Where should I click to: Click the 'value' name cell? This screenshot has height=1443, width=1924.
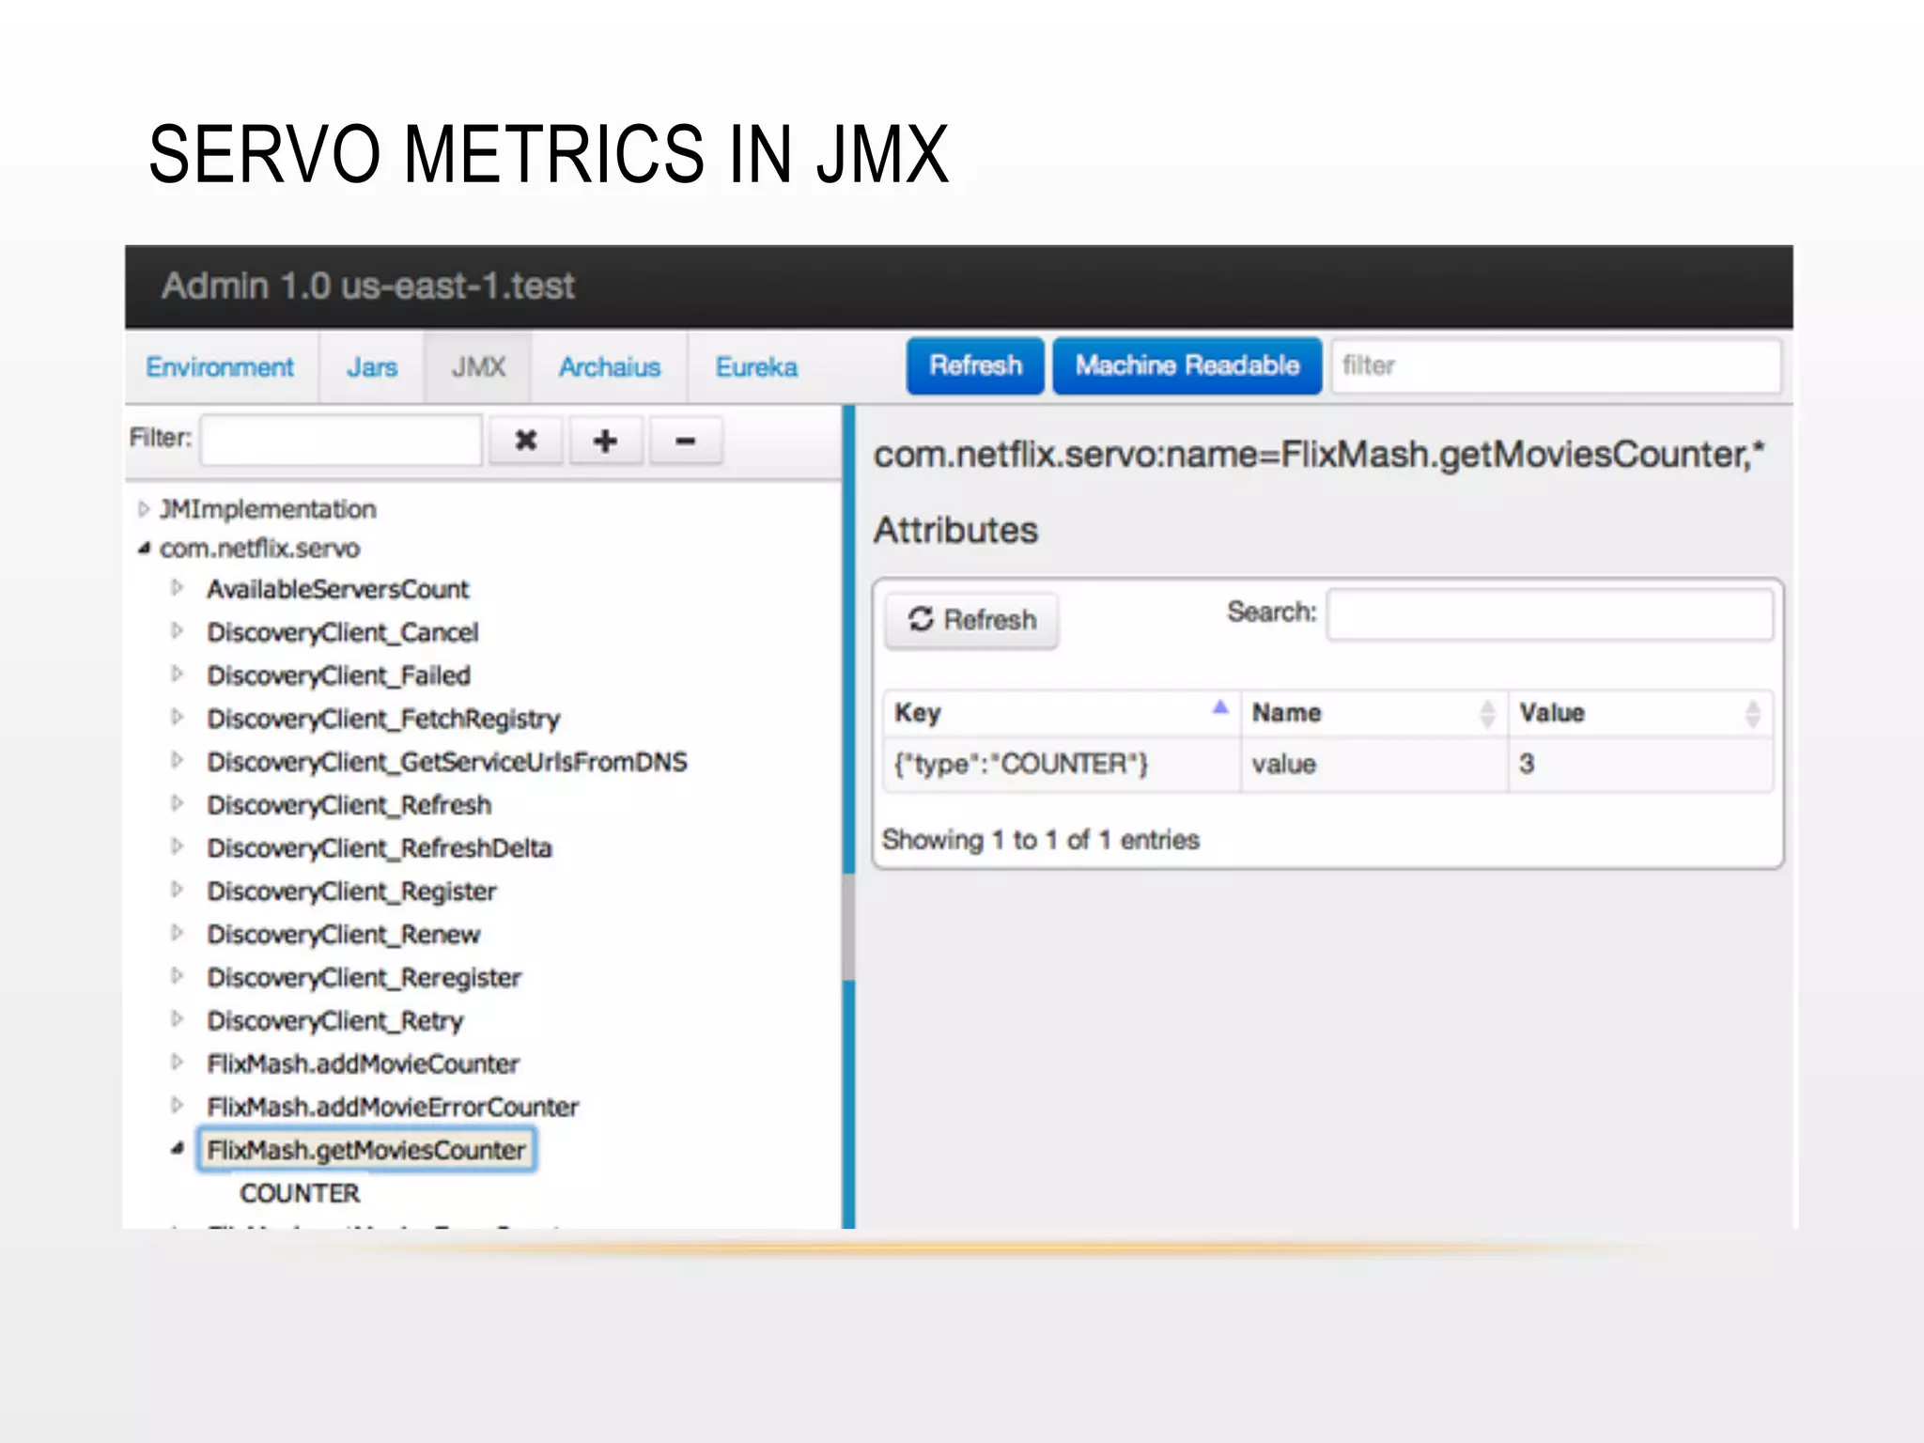(1374, 764)
